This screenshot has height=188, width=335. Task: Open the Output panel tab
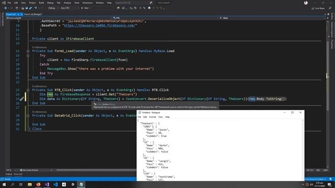(9, 174)
